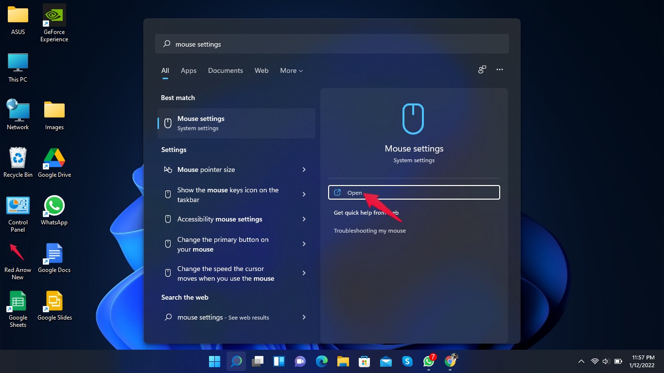Open File Explorer from the taskbar
The width and height of the screenshot is (664, 373).
tap(343, 361)
